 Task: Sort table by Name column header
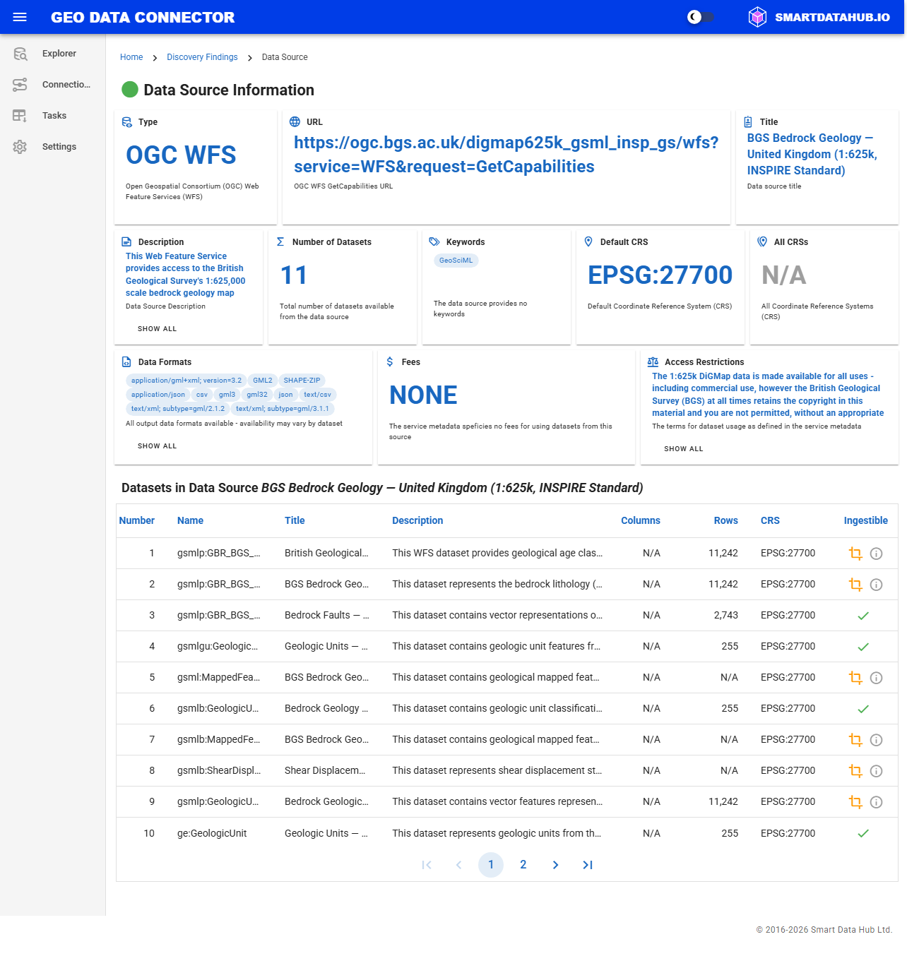(x=190, y=521)
